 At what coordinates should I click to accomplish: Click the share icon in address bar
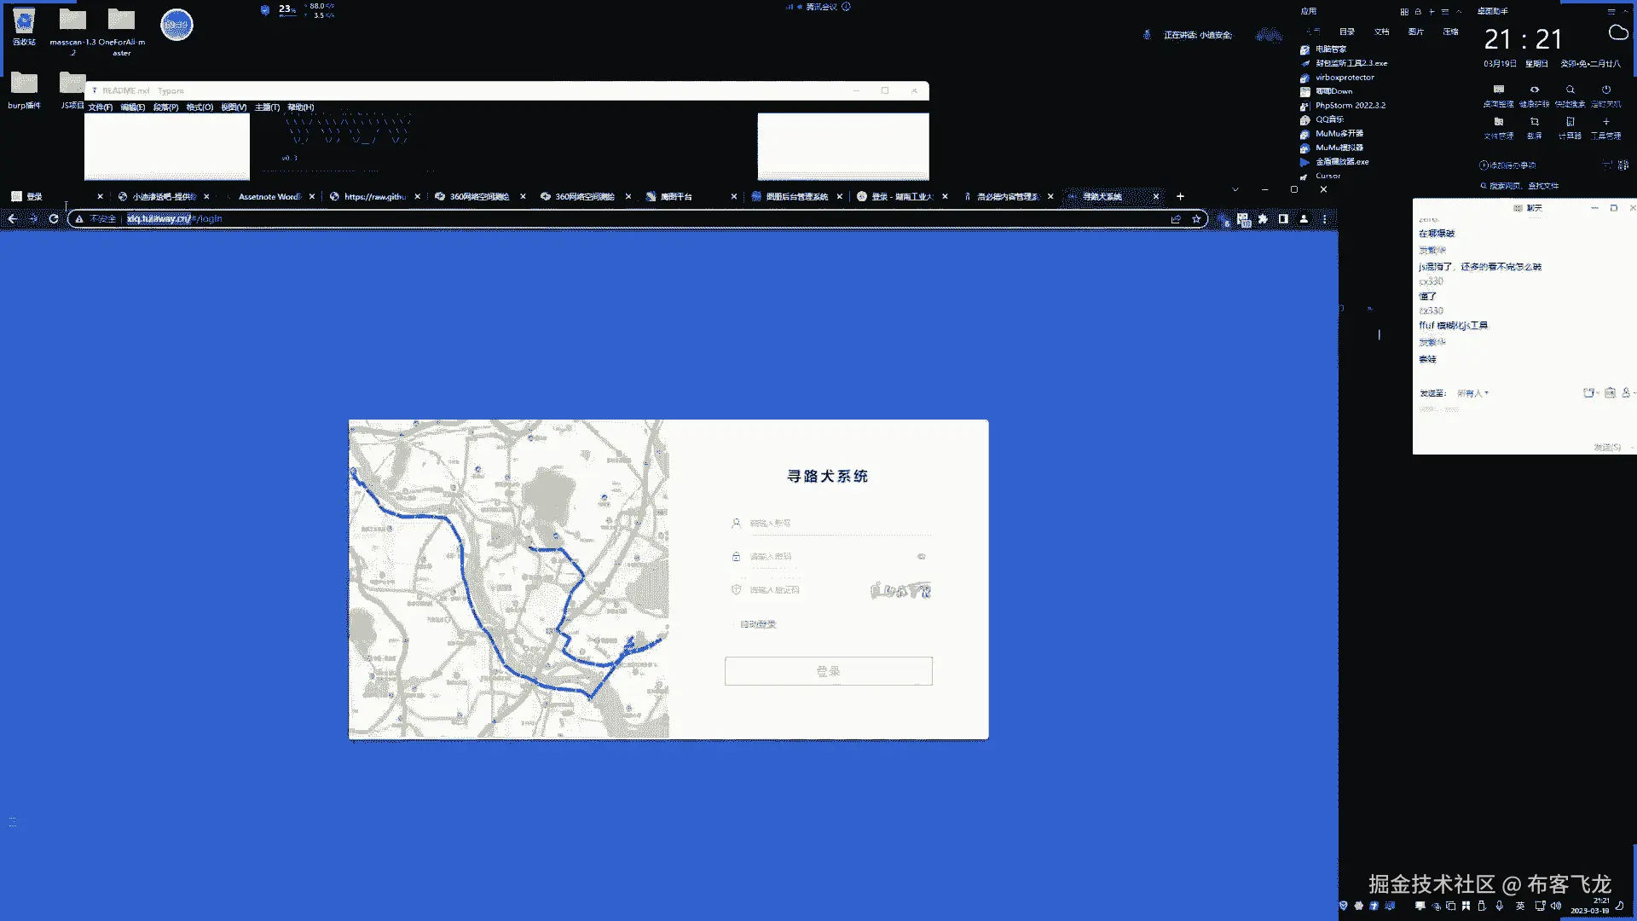1176,219
